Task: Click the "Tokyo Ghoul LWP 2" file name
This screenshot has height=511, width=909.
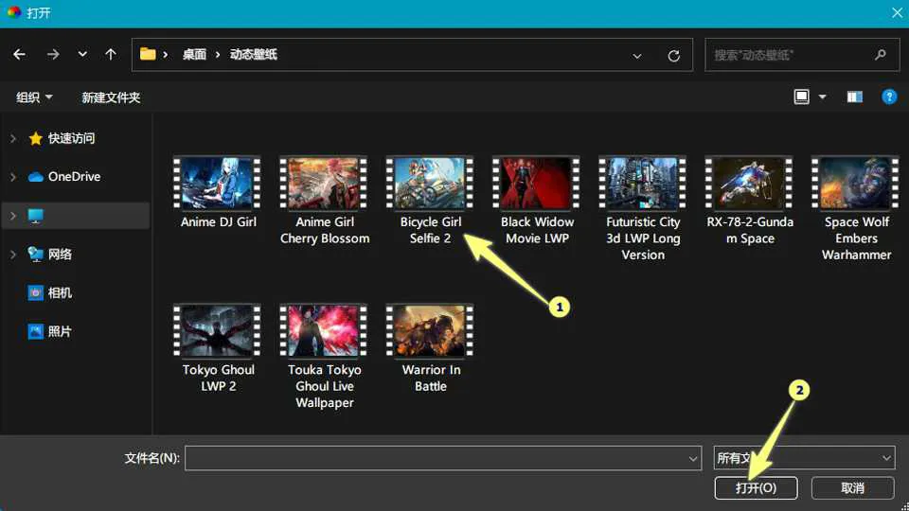Action: 219,378
